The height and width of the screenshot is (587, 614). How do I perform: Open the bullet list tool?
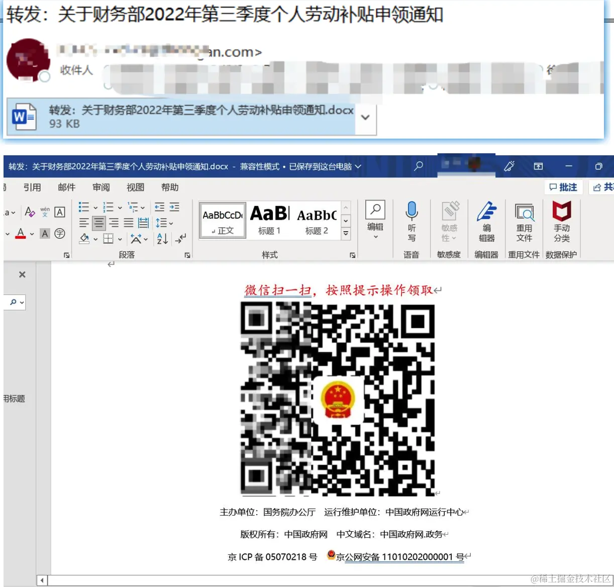(x=84, y=207)
